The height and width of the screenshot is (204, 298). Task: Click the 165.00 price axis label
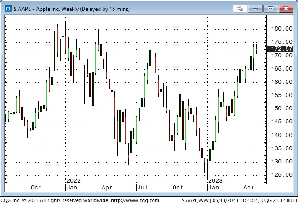(282, 69)
